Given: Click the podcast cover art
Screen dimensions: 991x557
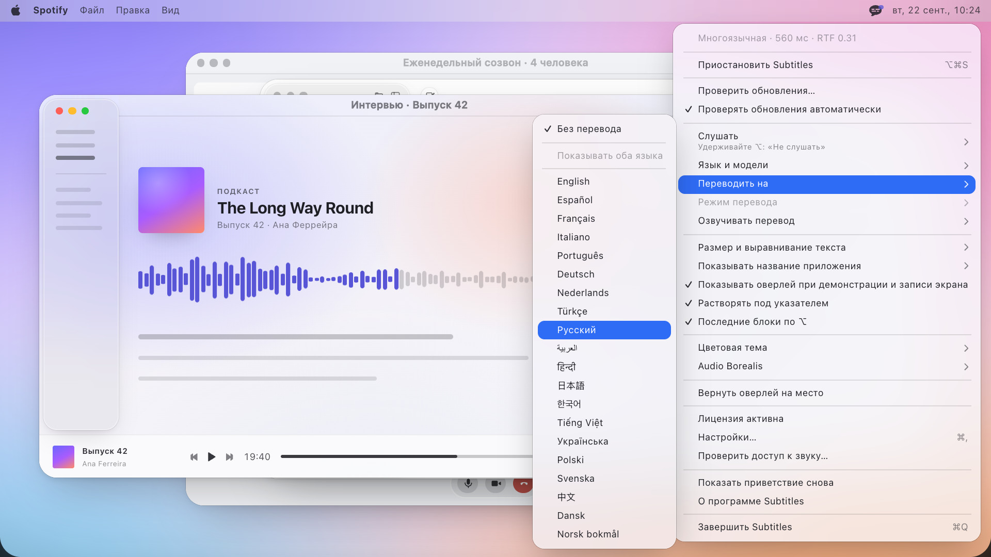Looking at the screenshot, I should tap(171, 200).
